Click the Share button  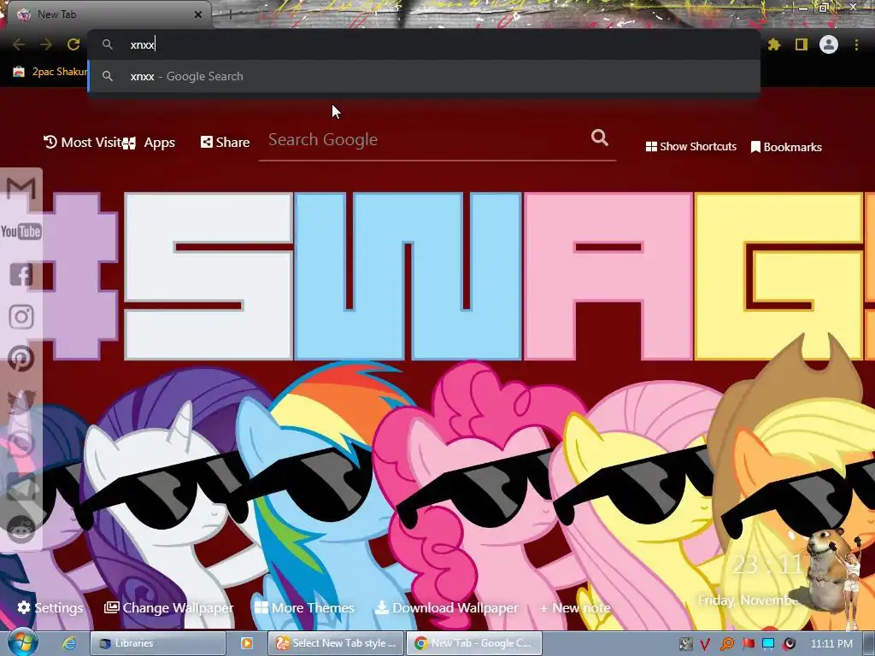[x=226, y=143]
